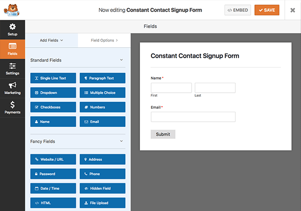Image resolution: width=301 pixels, height=211 pixels.
Task: Add a Checkboxes field
Action: [x=53, y=107]
